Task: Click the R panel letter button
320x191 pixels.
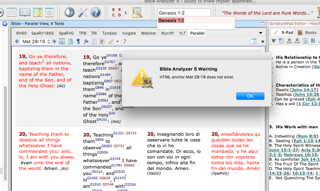Action: coord(119,10)
